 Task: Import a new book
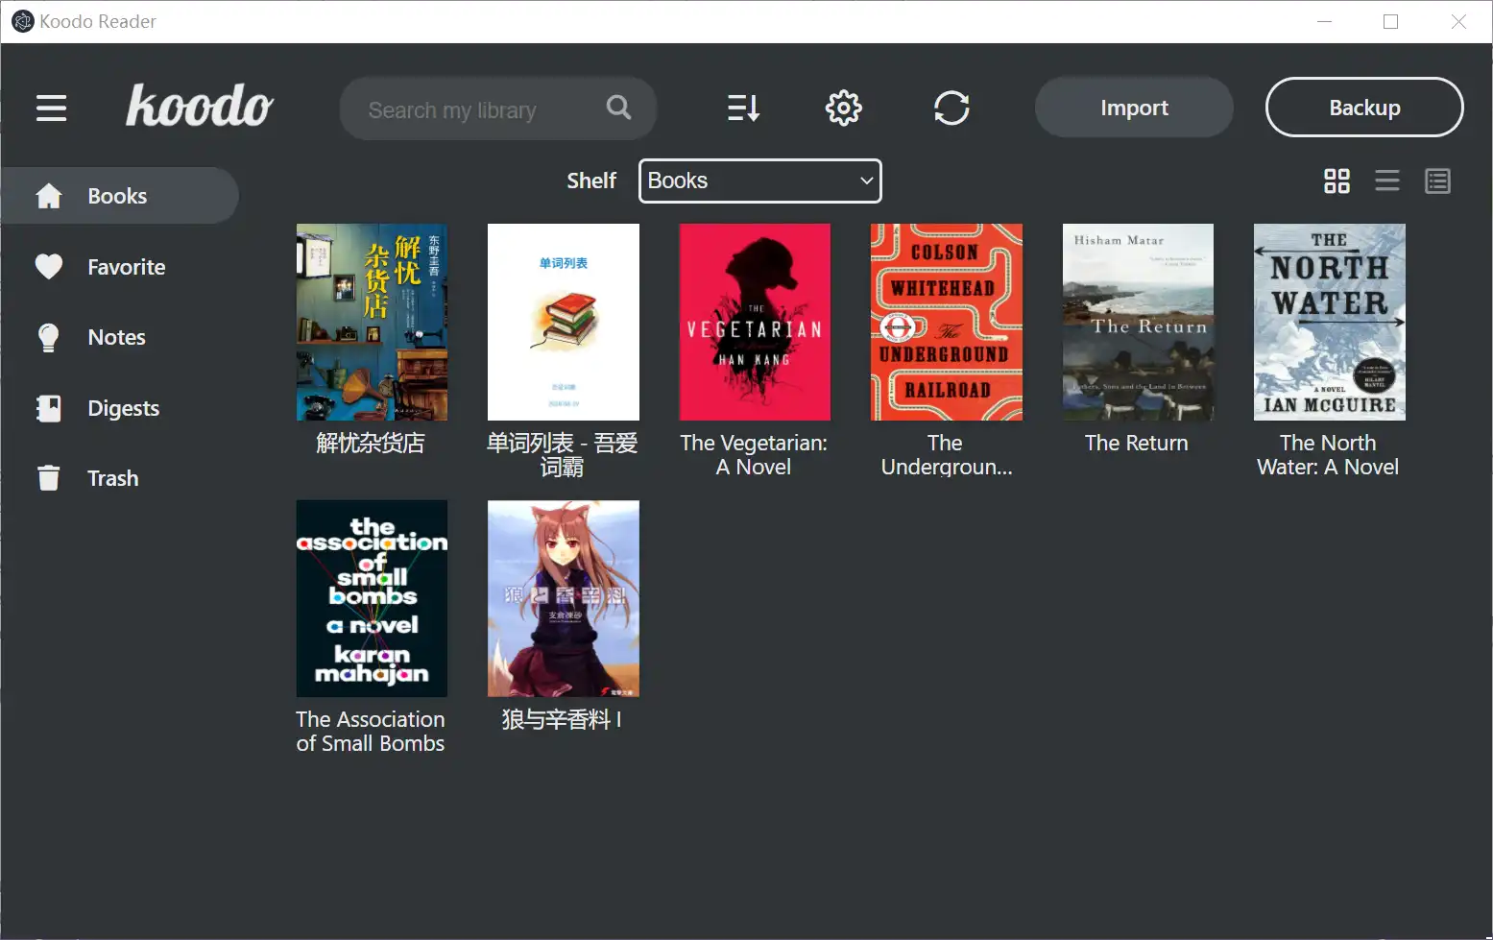tap(1134, 107)
